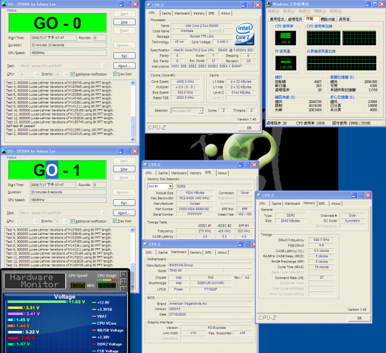386x353 pixels.
Task: Click the title bar icon of GO - 1 window
Action: click(4, 151)
